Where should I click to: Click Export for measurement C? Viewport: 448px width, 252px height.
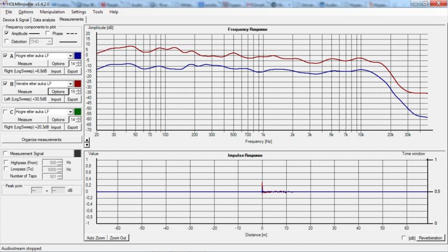(x=73, y=127)
